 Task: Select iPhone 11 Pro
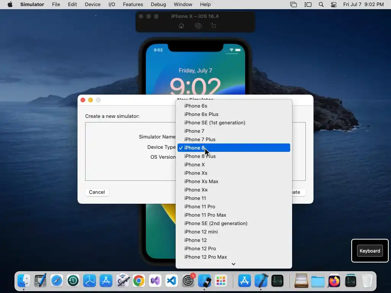point(234,206)
